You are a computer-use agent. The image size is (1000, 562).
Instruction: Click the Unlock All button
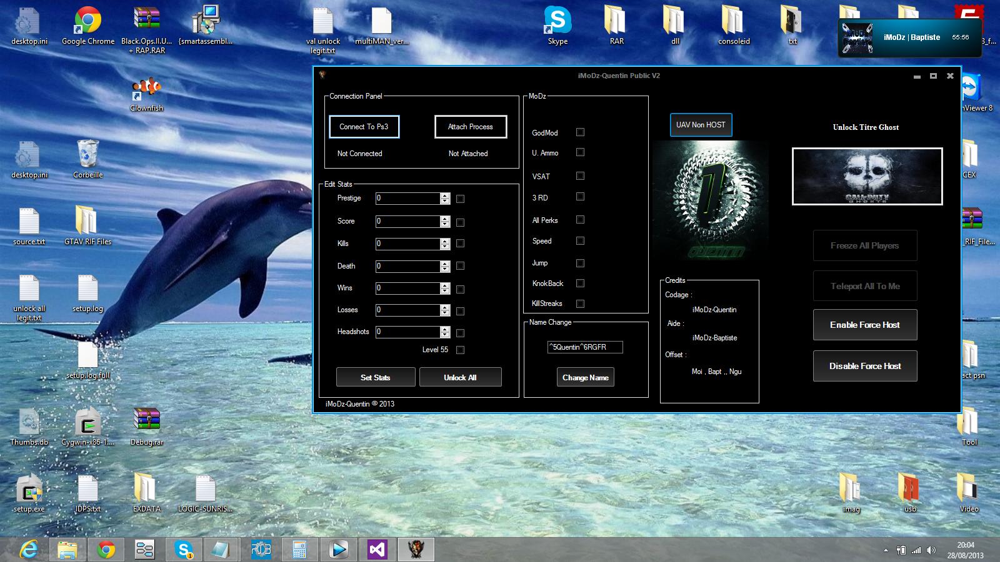click(x=461, y=377)
